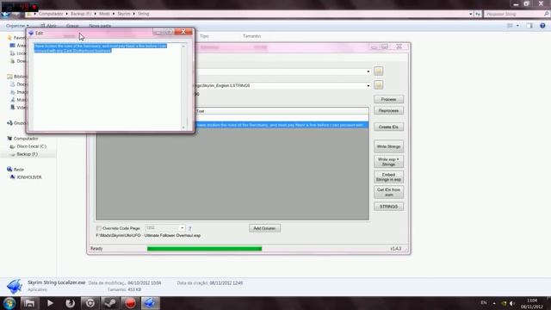Click the volume speaker tray icon
Viewport: 551px width, 310px height.
511,303
